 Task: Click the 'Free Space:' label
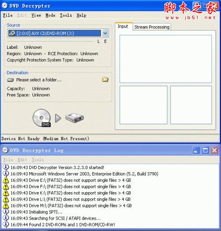pos(18,95)
